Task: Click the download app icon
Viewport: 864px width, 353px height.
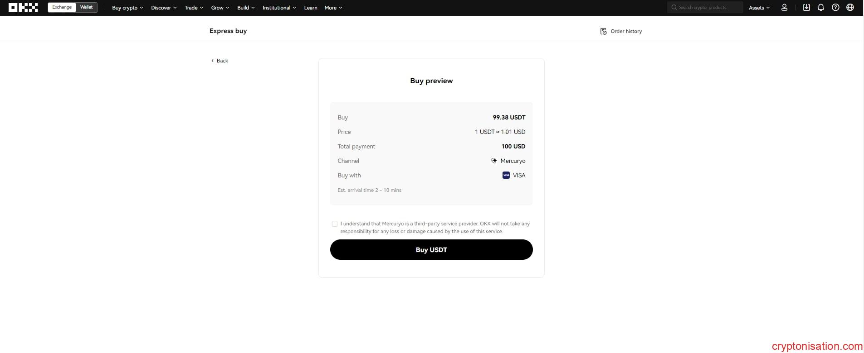Action: point(806,8)
